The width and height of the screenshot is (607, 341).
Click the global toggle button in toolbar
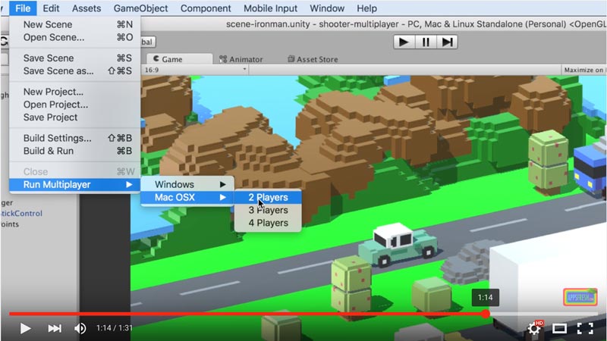147,42
